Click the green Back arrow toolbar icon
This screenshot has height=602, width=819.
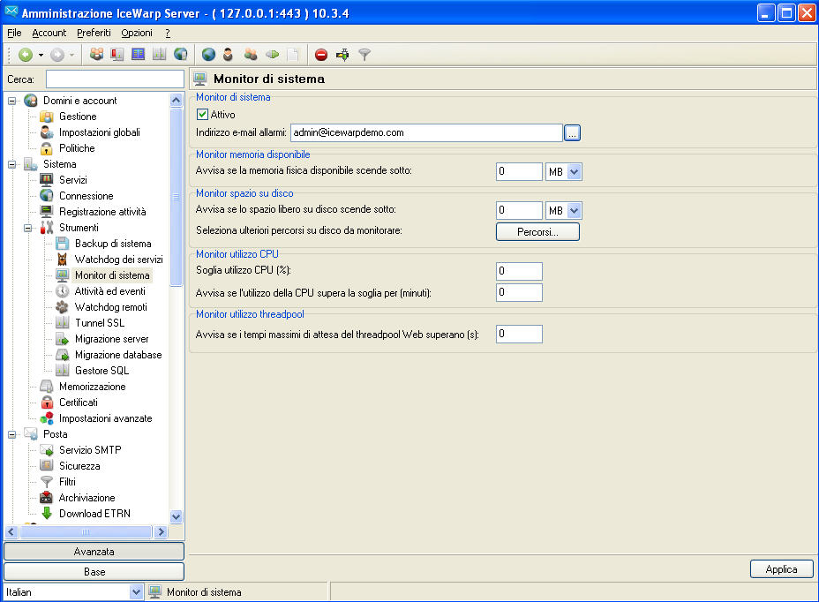[25, 55]
